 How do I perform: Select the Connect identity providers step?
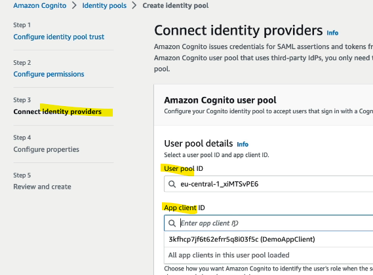(x=57, y=111)
